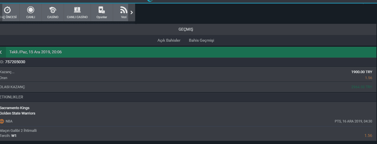Select the Tekli bet date header

coord(36,52)
